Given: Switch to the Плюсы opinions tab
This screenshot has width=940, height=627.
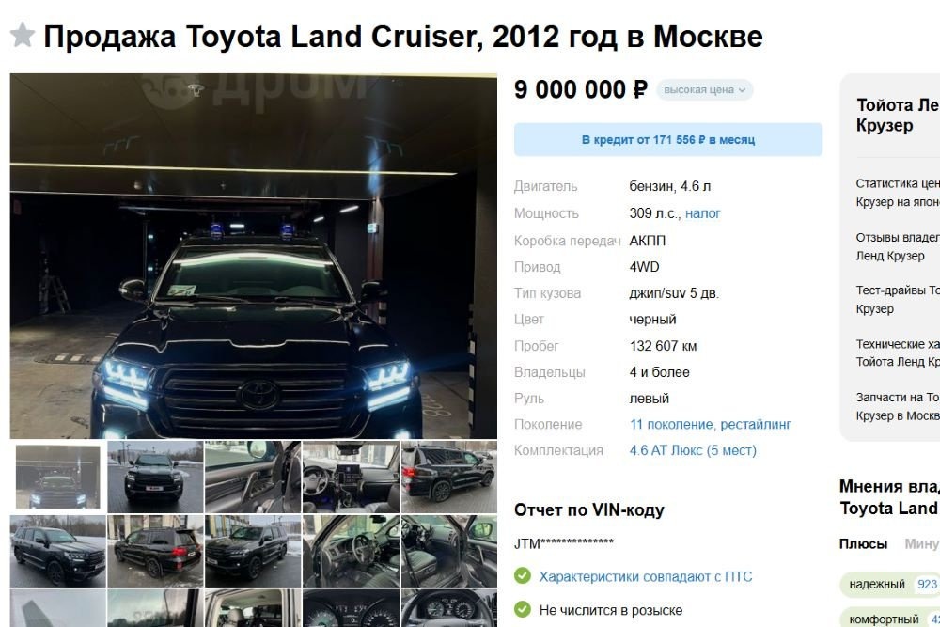Looking at the screenshot, I should 863,543.
